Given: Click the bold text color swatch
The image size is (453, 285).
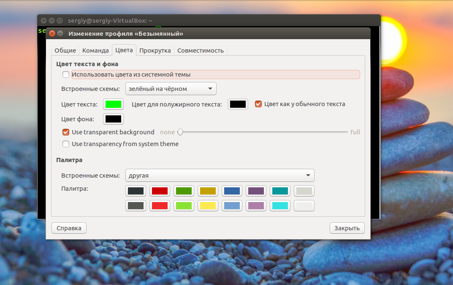Looking at the screenshot, I should point(238,104).
